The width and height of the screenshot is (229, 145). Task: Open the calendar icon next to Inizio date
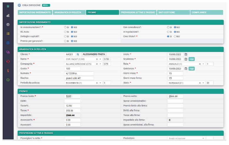click(186, 54)
